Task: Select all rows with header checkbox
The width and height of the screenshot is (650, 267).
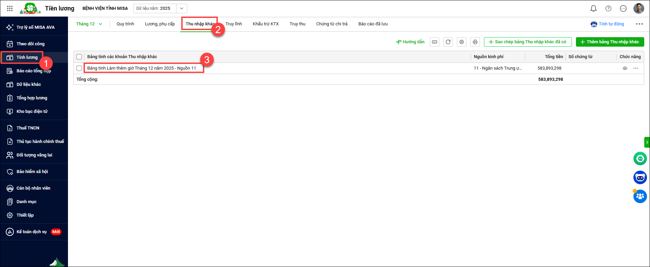Action: 79,57
